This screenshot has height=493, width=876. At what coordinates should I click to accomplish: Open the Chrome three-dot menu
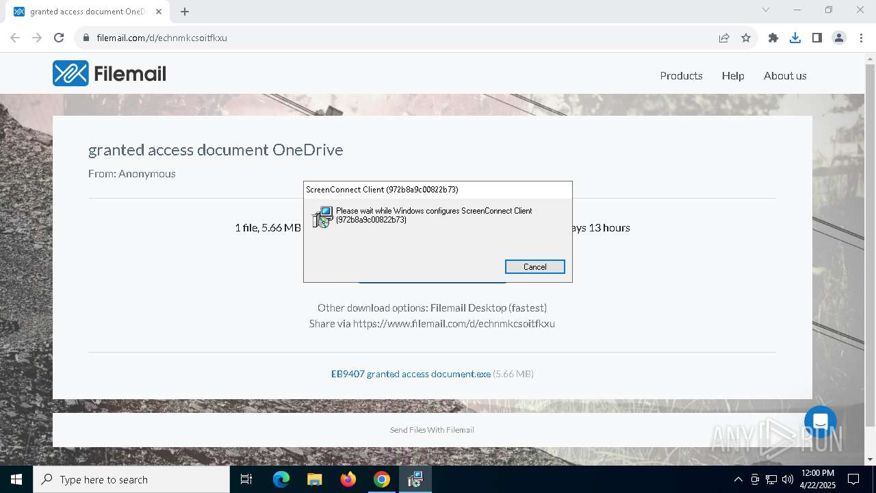(860, 38)
